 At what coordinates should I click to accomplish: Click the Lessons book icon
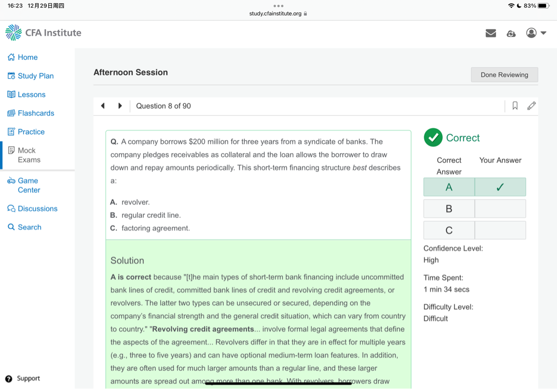pos(11,95)
